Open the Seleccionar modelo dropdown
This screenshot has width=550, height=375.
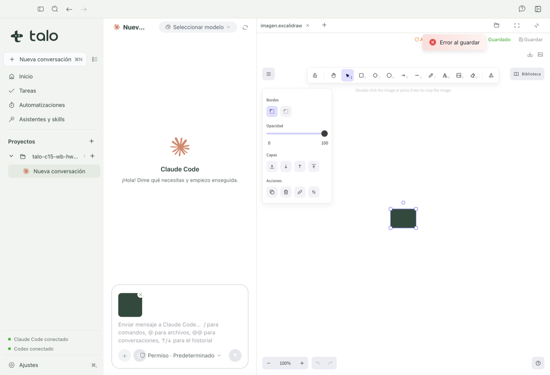pyautogui.click(x=198, y=27)
